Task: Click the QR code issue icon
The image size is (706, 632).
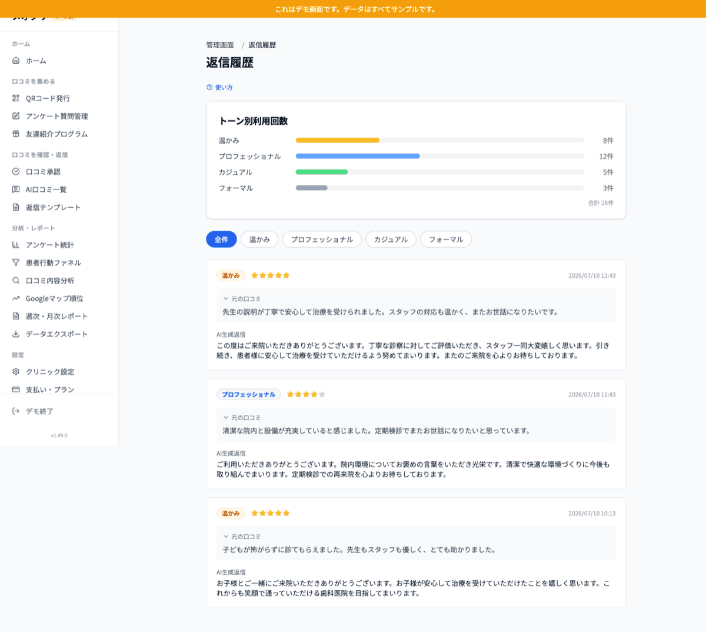Action: click(x=16, y=98)
